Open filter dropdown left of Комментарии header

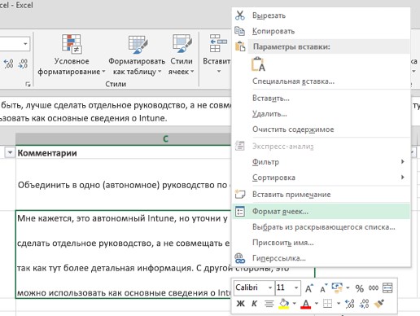click(x=10, y=153)
